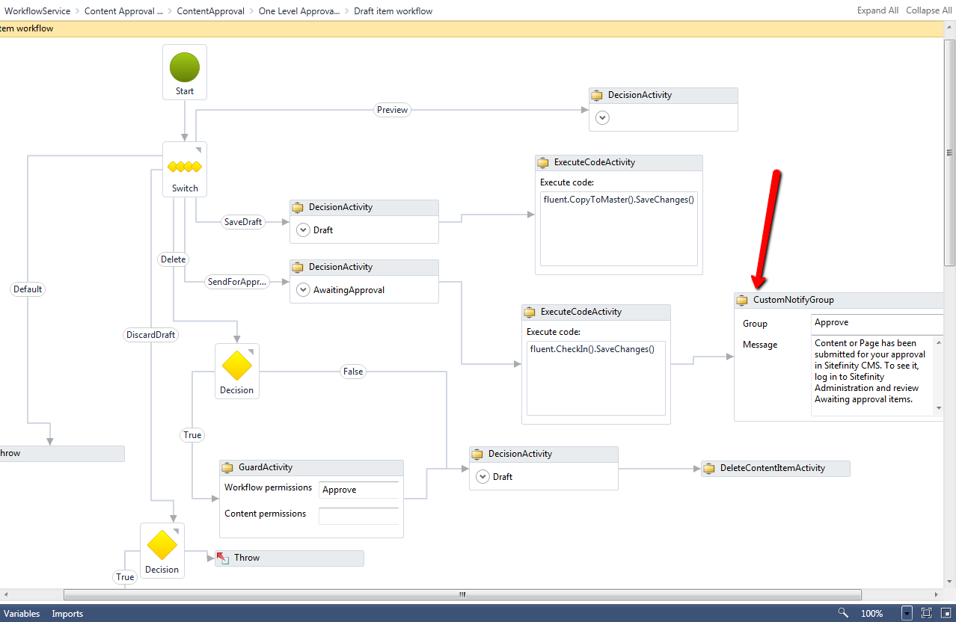Click Expand All link

point(877,10)
